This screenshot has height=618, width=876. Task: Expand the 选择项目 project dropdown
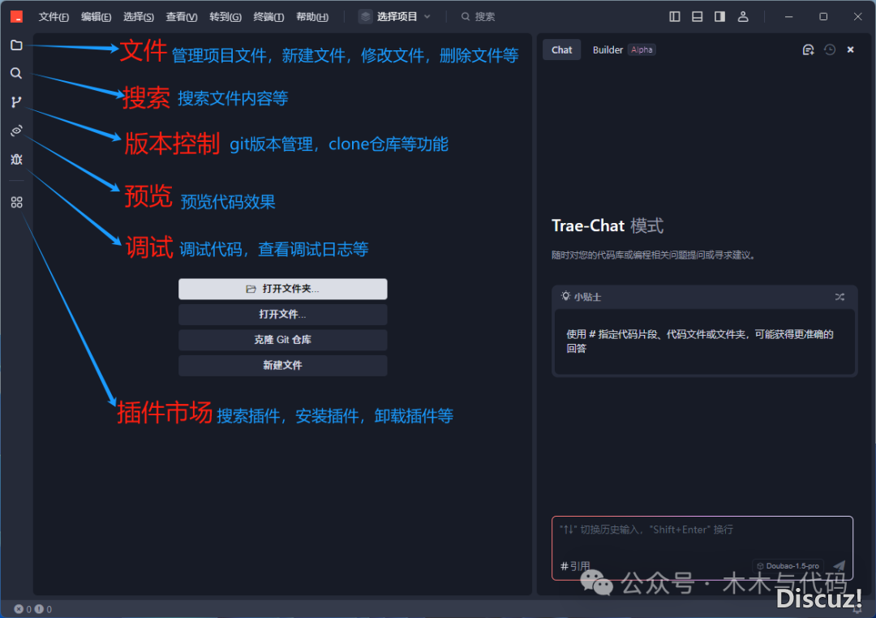coord(396,17)
